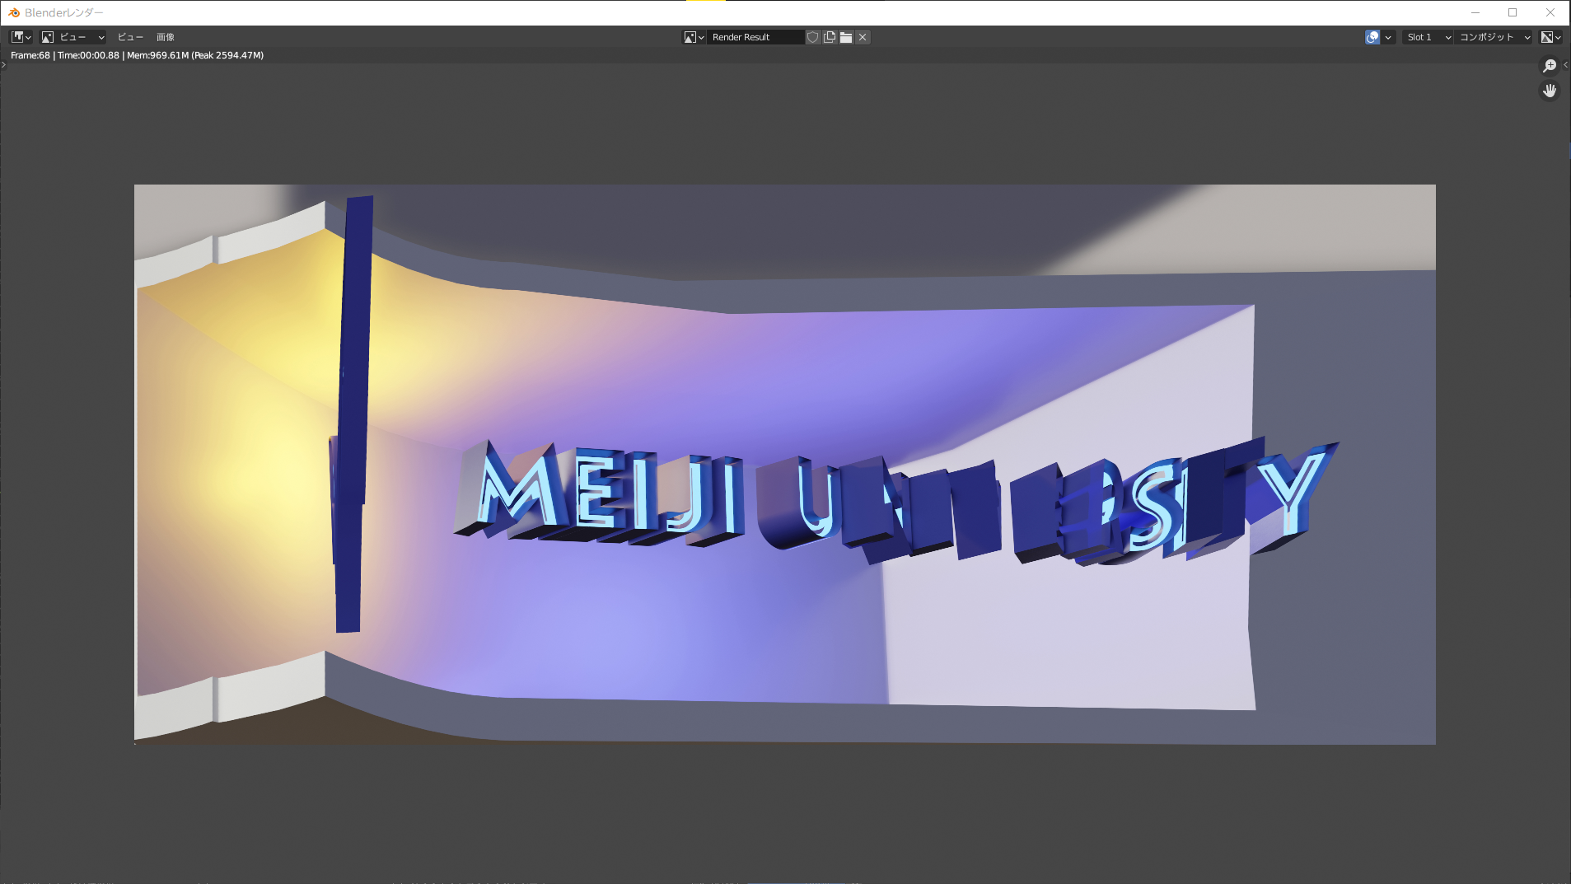Click the Render Result name field
1571x884 pixels.
point(755,37)
